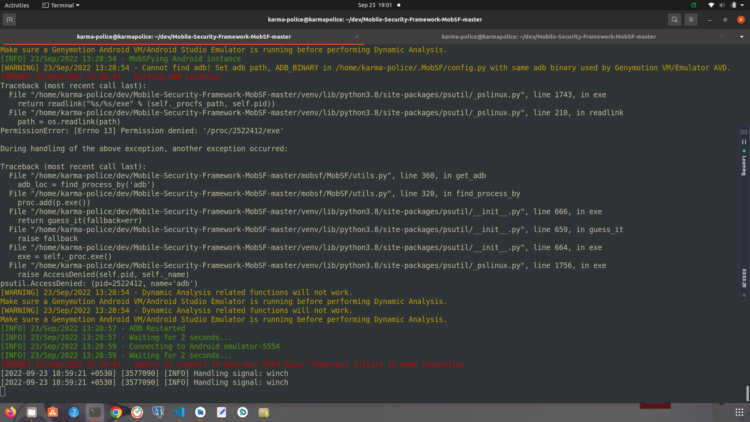Screen dimensions: 750x422
Task: Open the Terminal menu in the top bar
Action: (61, 5)
